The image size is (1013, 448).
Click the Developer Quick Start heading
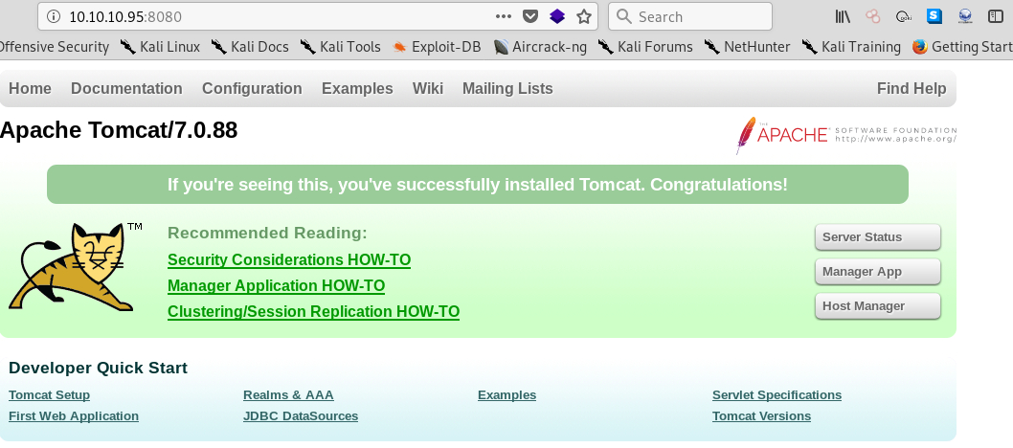[99, 368]
